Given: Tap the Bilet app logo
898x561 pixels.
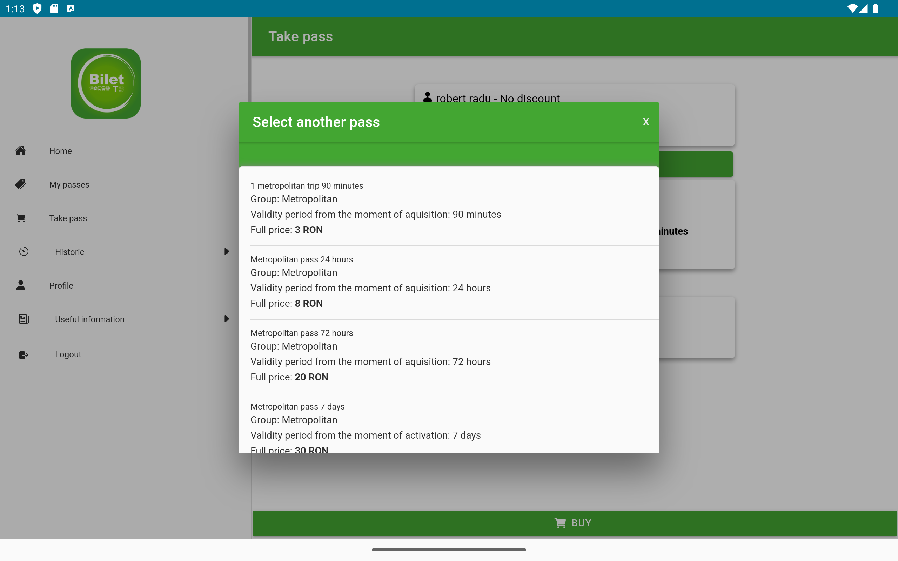Looking at the screenshot, I should (106, 83).
